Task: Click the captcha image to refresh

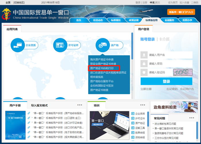Action: point(181,72)
